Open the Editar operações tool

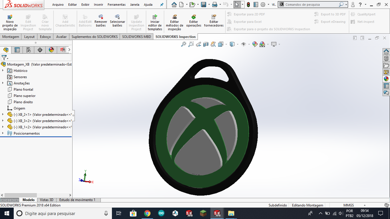tap(194, 21)
